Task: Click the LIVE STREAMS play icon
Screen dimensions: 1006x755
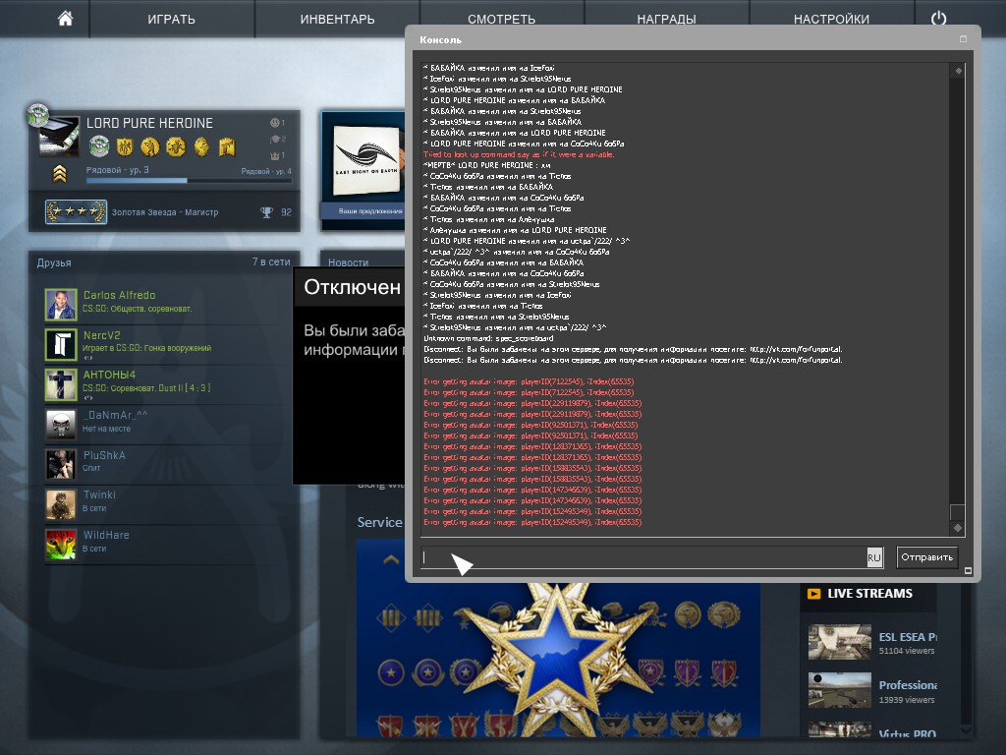Action: [814, 593]
